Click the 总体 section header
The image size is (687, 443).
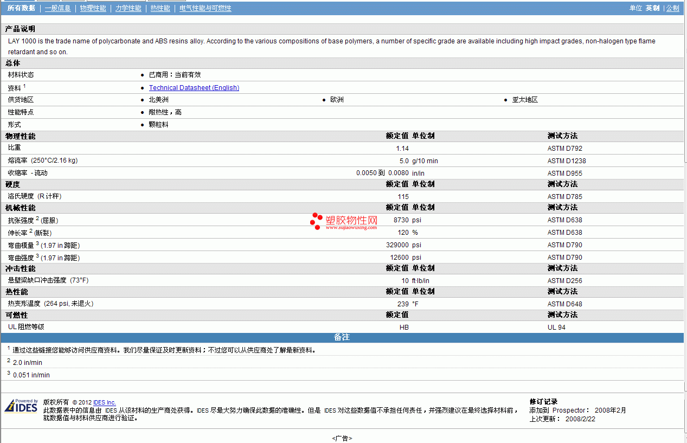tap(12, 63)
